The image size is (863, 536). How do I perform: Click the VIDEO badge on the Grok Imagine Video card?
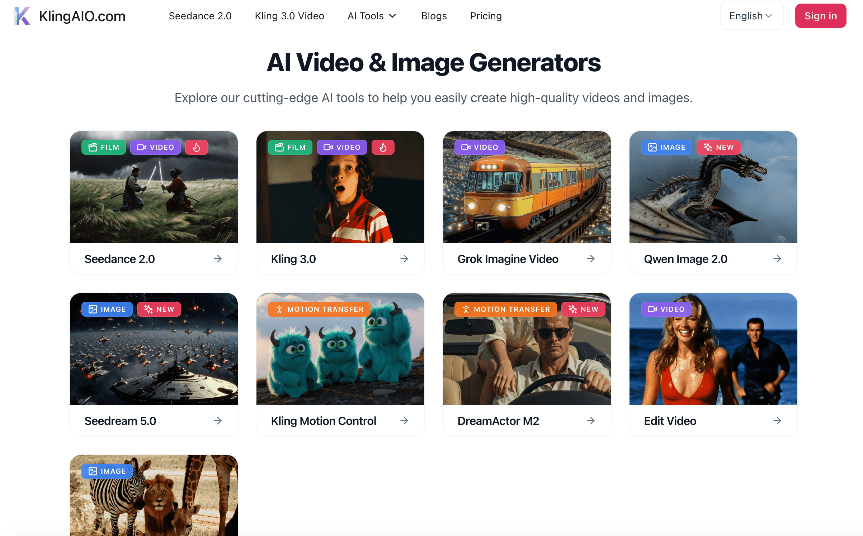coord(479,147)
